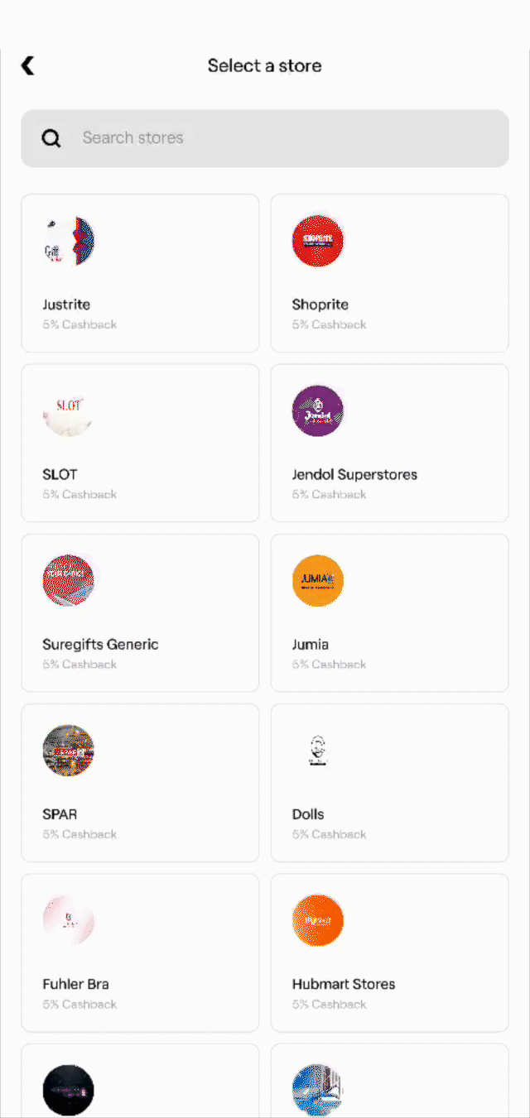Click the 5% Cashback label under SLOT
Viewport: 530px width, 1118px height.
pos(79,494)
